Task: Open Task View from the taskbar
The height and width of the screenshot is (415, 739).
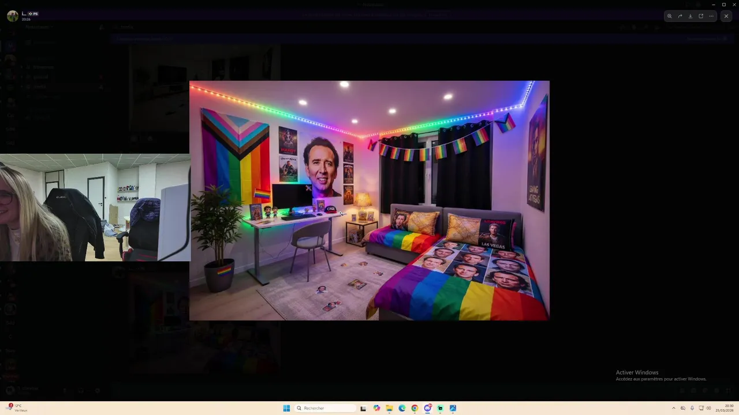Action: point(363,408)
